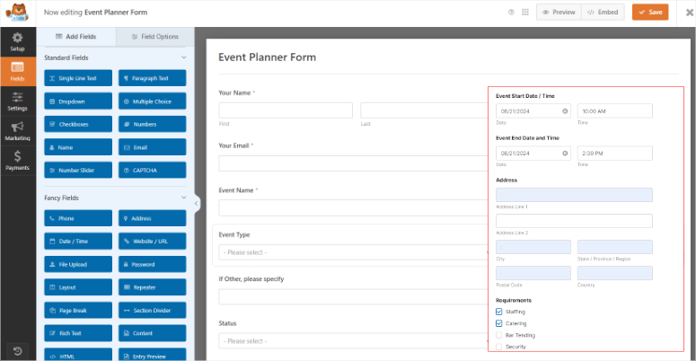Add a Page Break field
The height and width of the screenshot is (361, 696).
click(78, 311)
